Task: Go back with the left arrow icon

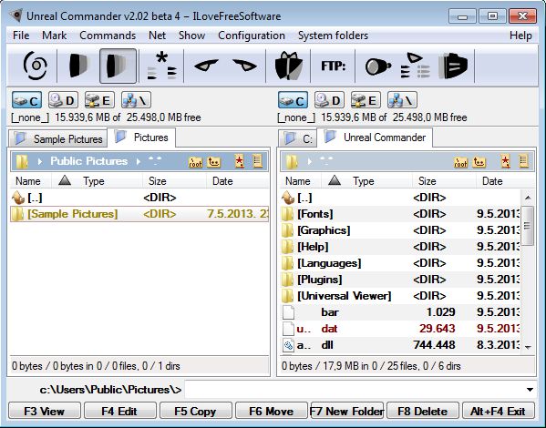Action: (206, 65)
